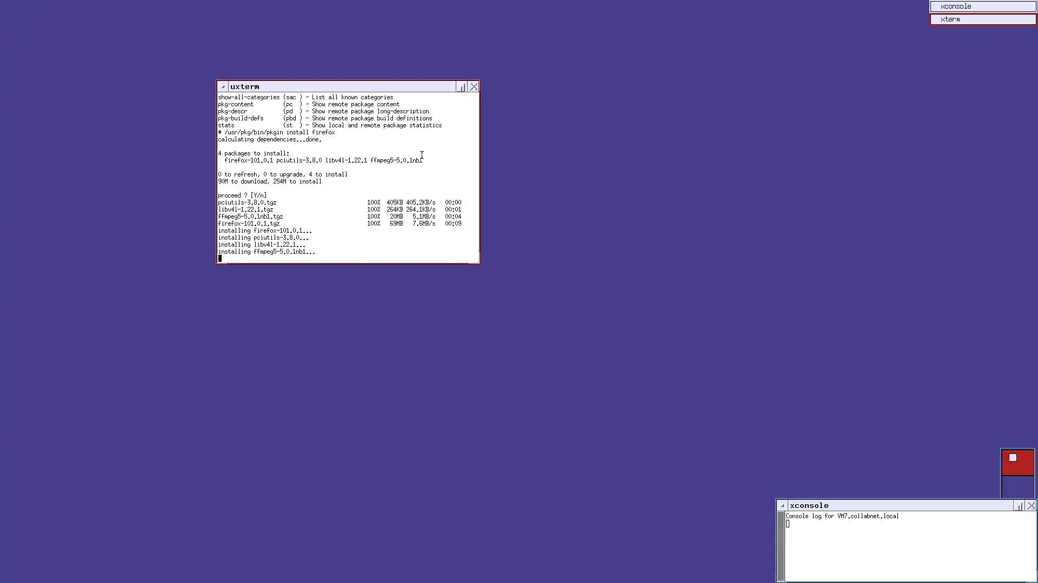Click the white window miniature in pager
This screenshot has width=1038, height=583.
point(1013,458)
